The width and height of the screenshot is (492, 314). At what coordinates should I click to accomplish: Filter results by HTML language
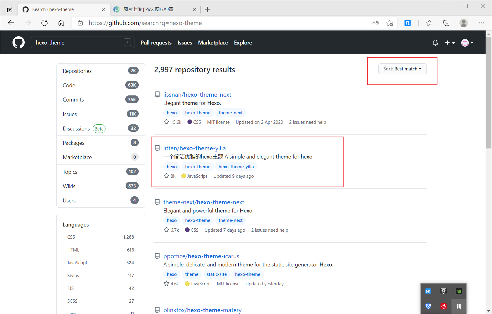101,250
